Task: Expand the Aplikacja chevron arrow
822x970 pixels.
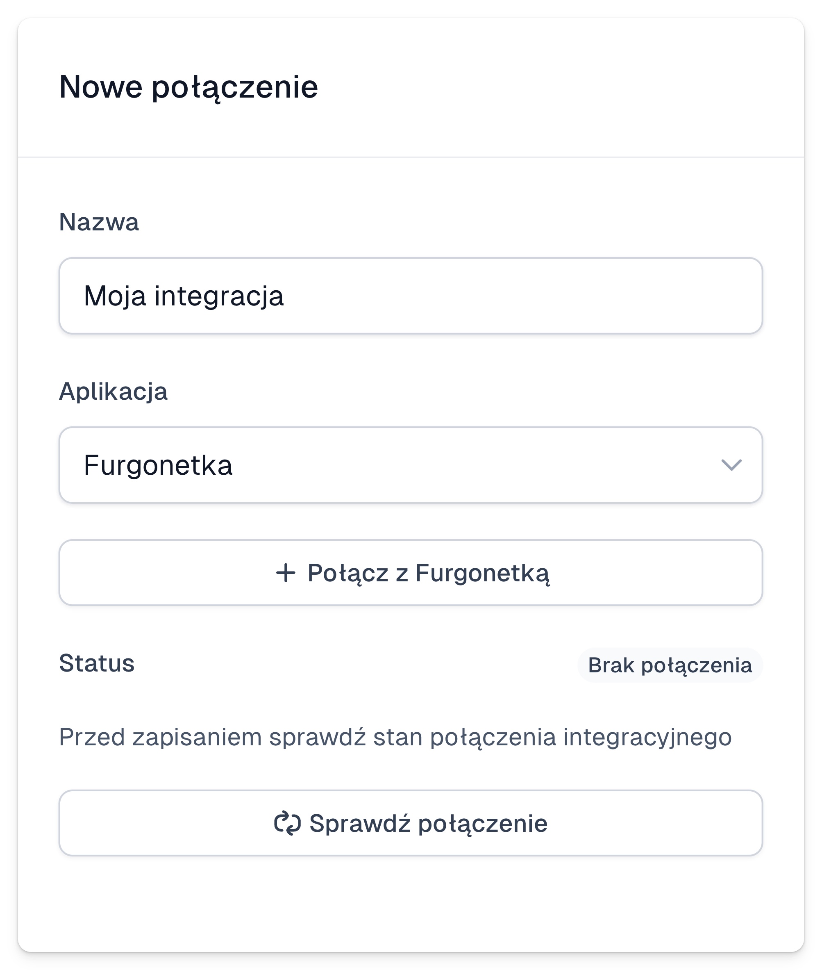Action: (x=731, y=465)
